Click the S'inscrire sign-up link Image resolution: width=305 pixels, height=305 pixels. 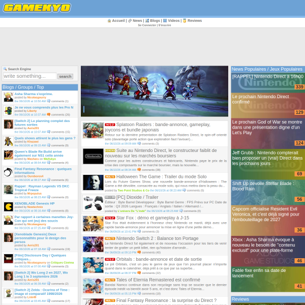click(165, 25)
